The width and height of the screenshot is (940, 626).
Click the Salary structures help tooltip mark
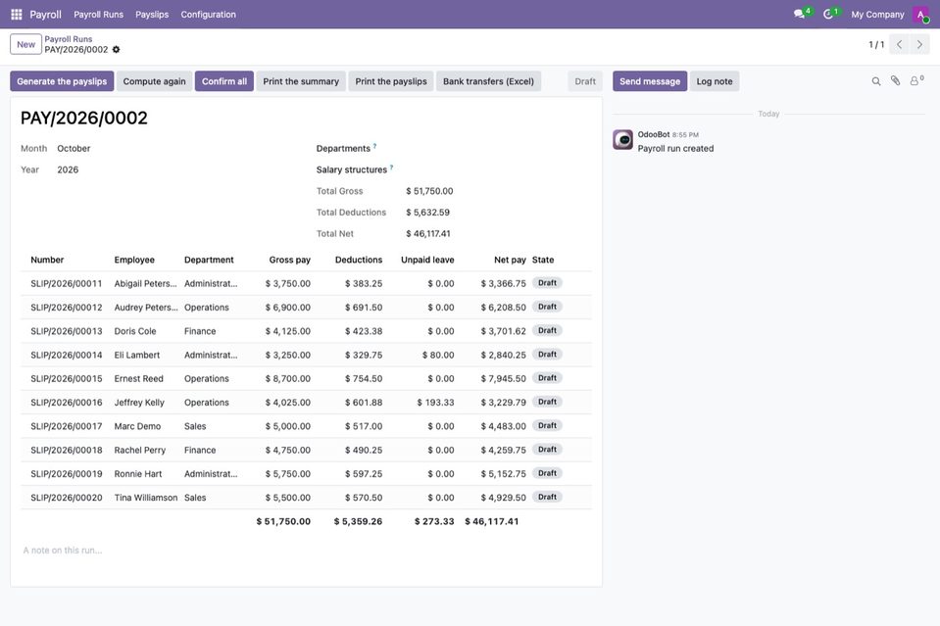pos(391,168)
